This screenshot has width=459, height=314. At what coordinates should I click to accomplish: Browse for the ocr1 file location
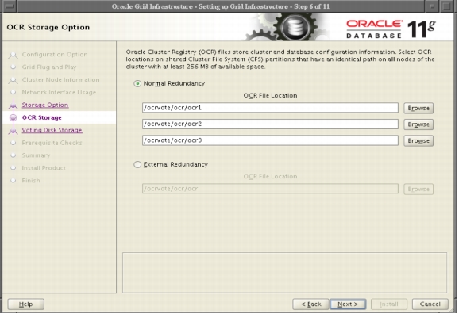pyautogui.click(x=418, y=108)
